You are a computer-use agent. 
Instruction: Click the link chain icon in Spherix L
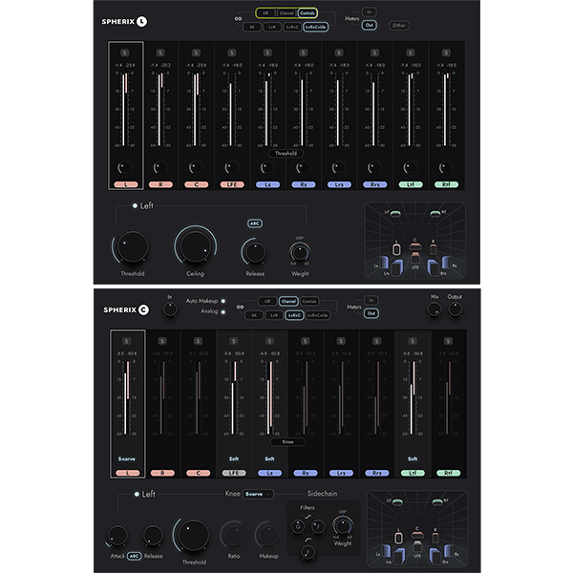point(238,19)
